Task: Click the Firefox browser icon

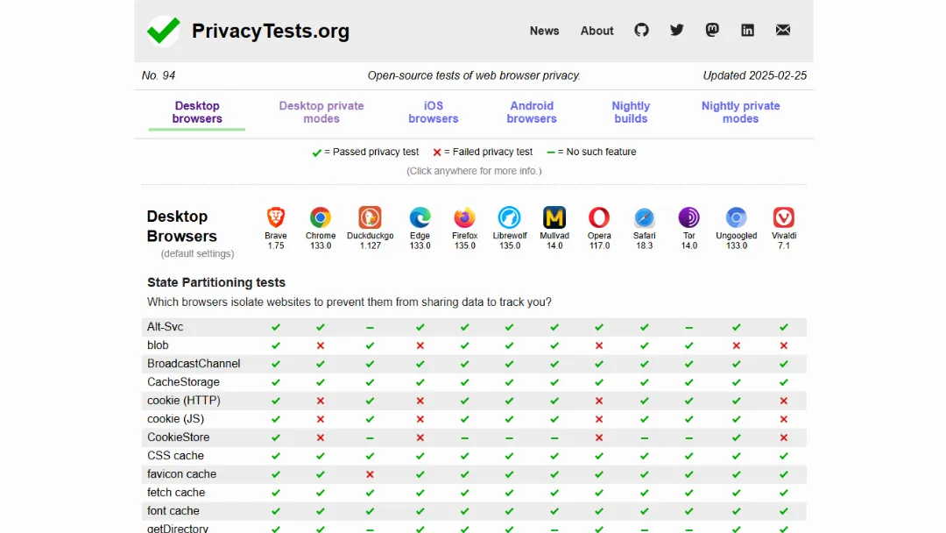Action: pyautogui.click(x=464, y=217)
